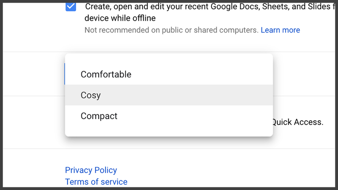Uncheck the offline Google Docs editing checkbox

pyautogui.click(x=71, y=6)
